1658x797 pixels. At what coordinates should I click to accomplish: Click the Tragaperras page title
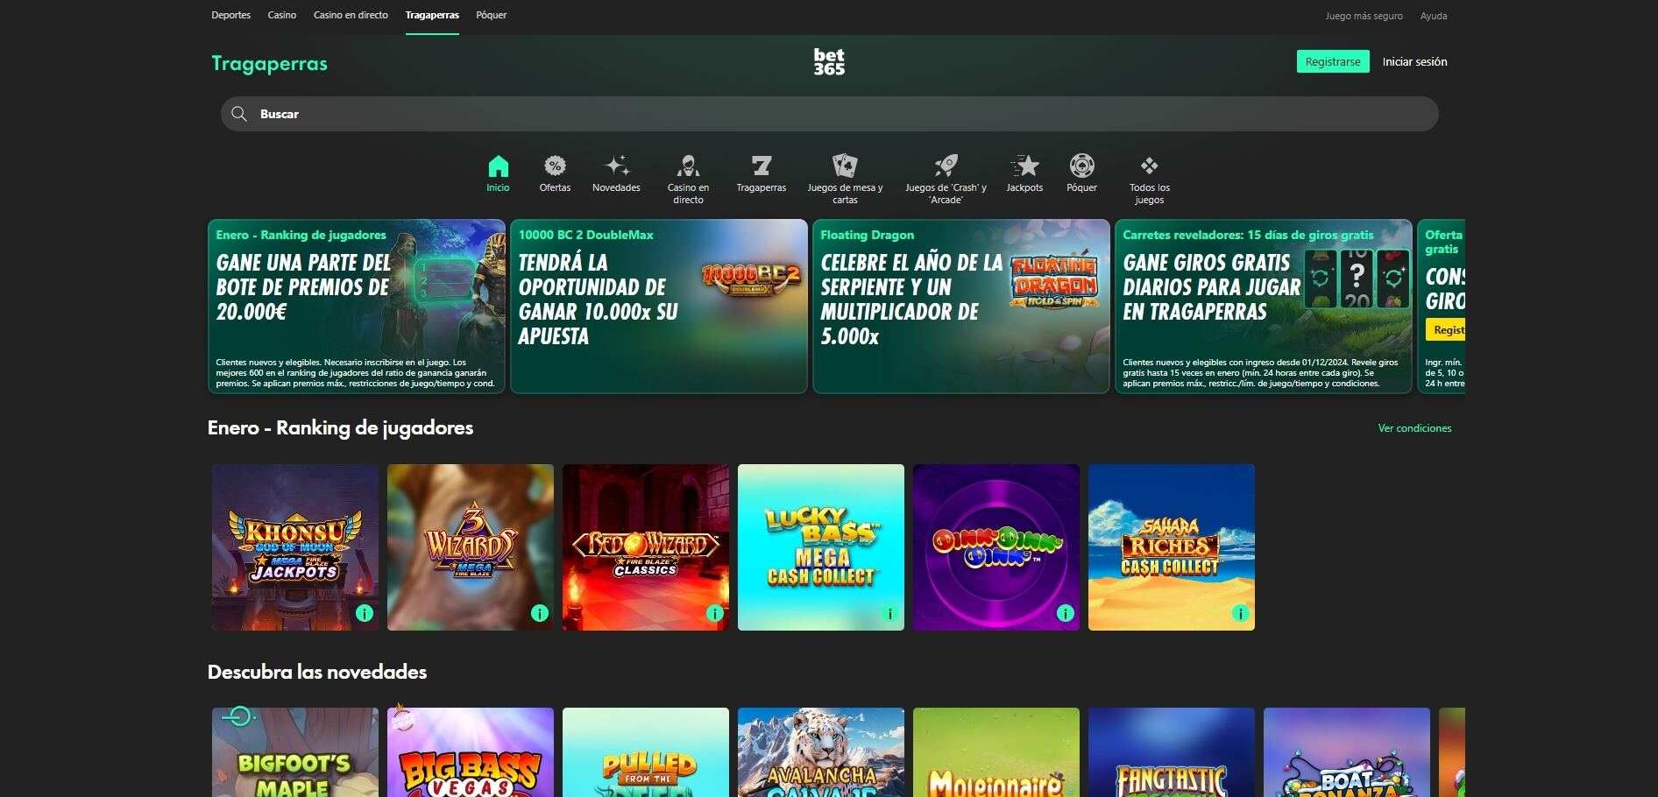click(269, 64)
